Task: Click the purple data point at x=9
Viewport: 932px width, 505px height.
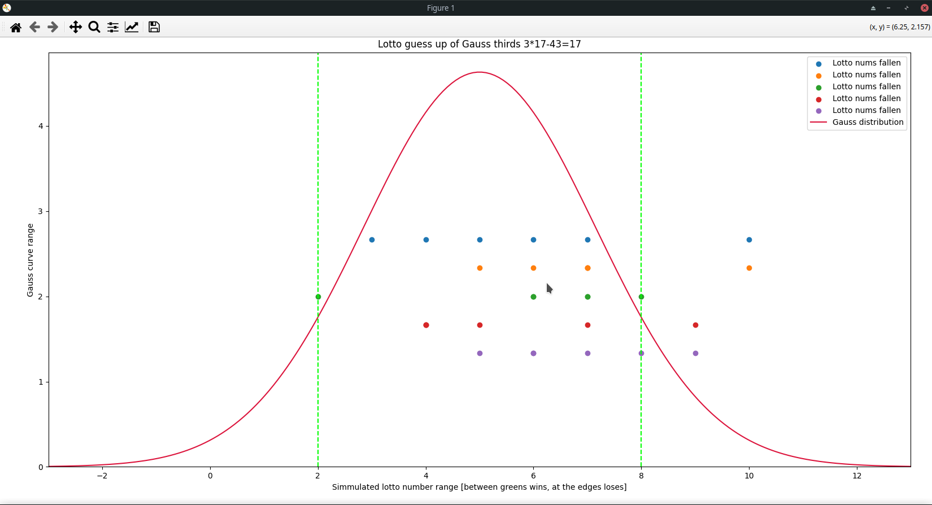Action: coord(695,354)
